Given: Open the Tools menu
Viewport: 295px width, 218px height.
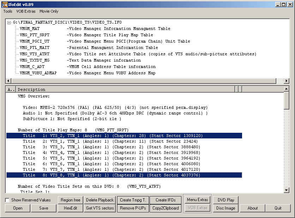Looking at the screenshot, I should [x=8, y=12].
